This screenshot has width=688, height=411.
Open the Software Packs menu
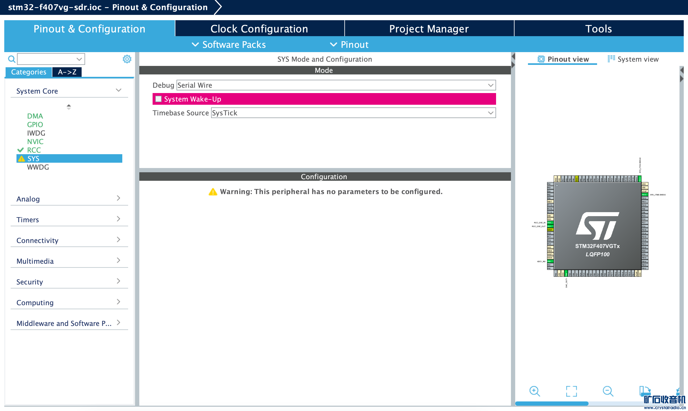click(229, 45)
